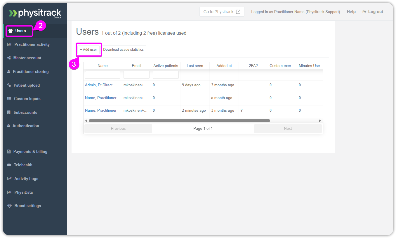Click the Telehealth video camera icon

9,165
